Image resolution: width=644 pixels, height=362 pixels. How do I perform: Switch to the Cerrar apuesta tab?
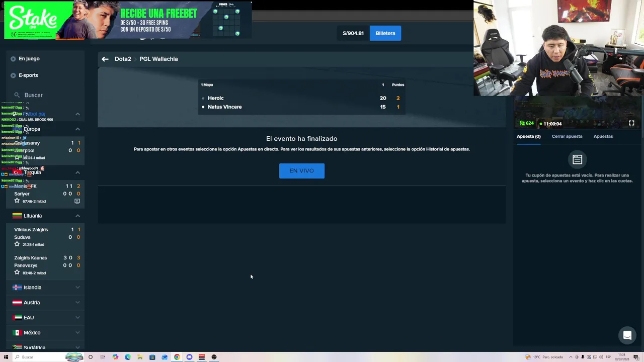[567, 136]
